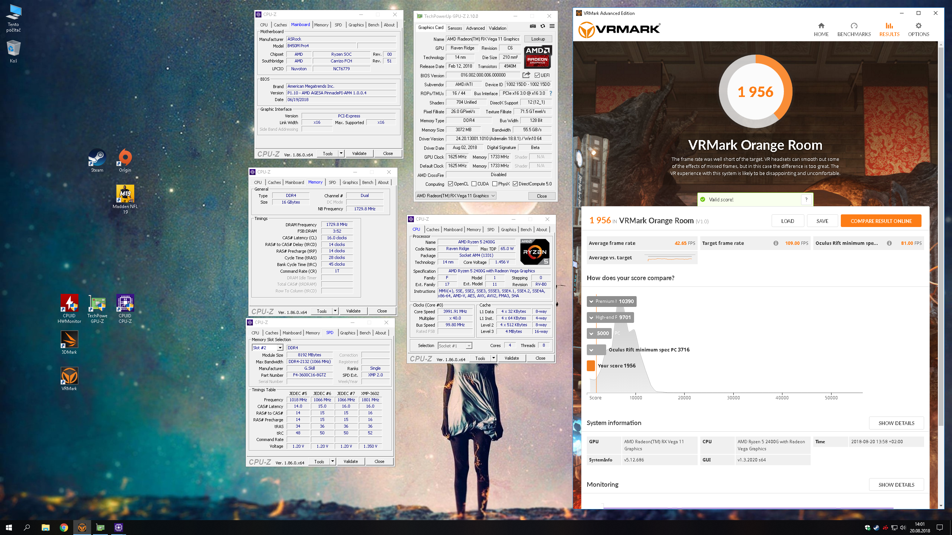Open Tools dropdown arrow in Memory CPU-Z window
Image resolution: width=952 pixels, height=535 pixels.
[x=335, y=311]
